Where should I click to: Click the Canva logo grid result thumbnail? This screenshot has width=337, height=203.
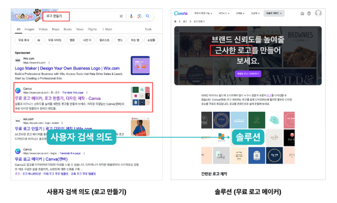(x=140, y=96)
